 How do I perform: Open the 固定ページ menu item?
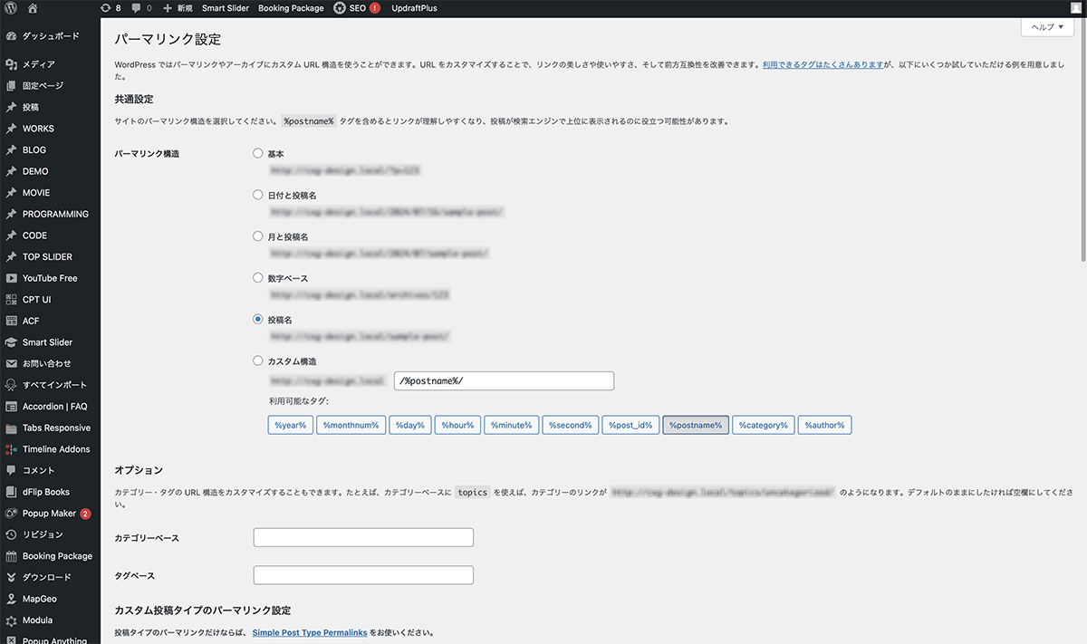[43, 85]
